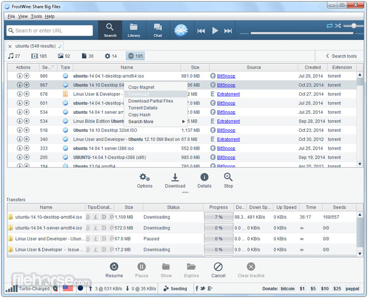
Task: Stop the current search
Action: tap(228, 180)
